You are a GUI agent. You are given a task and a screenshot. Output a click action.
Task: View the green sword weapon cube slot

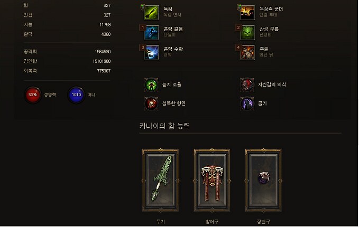click(x=161, y=181)
